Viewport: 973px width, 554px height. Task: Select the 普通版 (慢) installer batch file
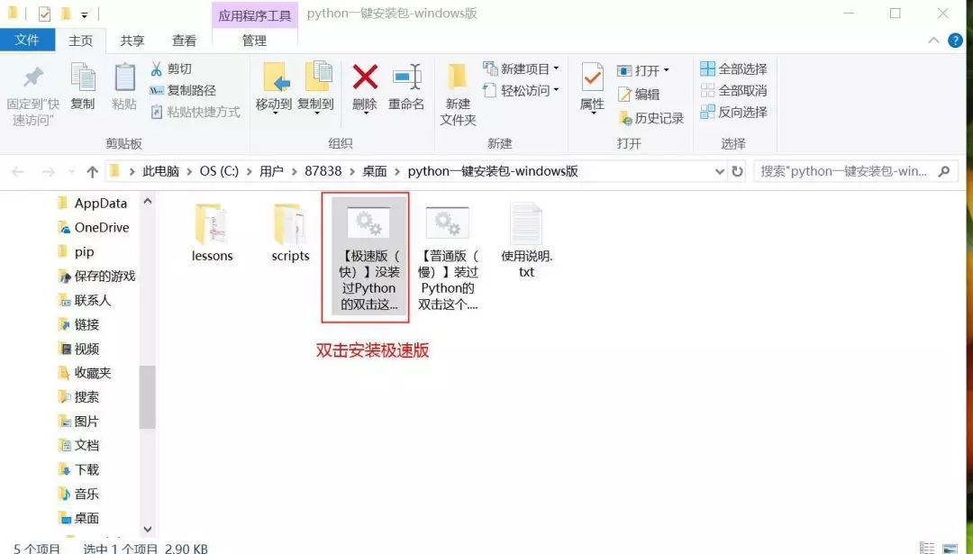448,258
